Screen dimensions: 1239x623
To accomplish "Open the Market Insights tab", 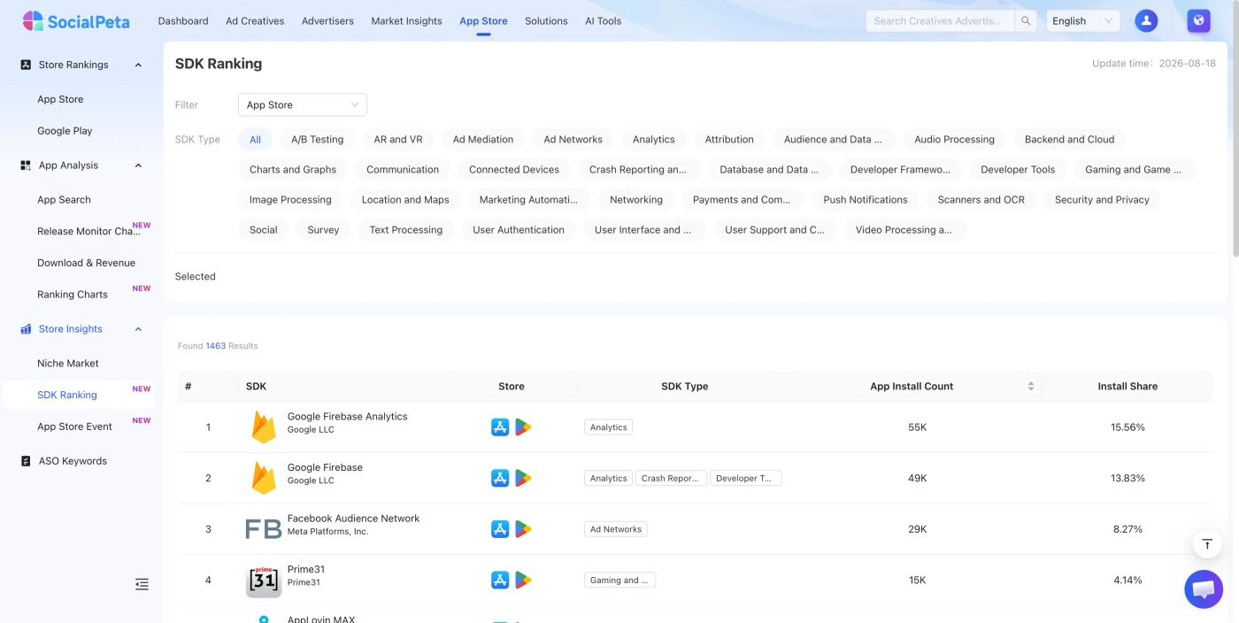I will pos(406,21).
